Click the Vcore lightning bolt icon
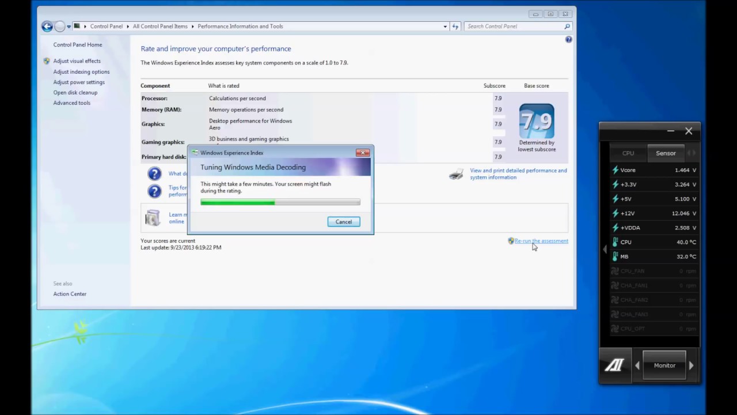The height and width of the screenshot is (415, 737). (615, 170)
